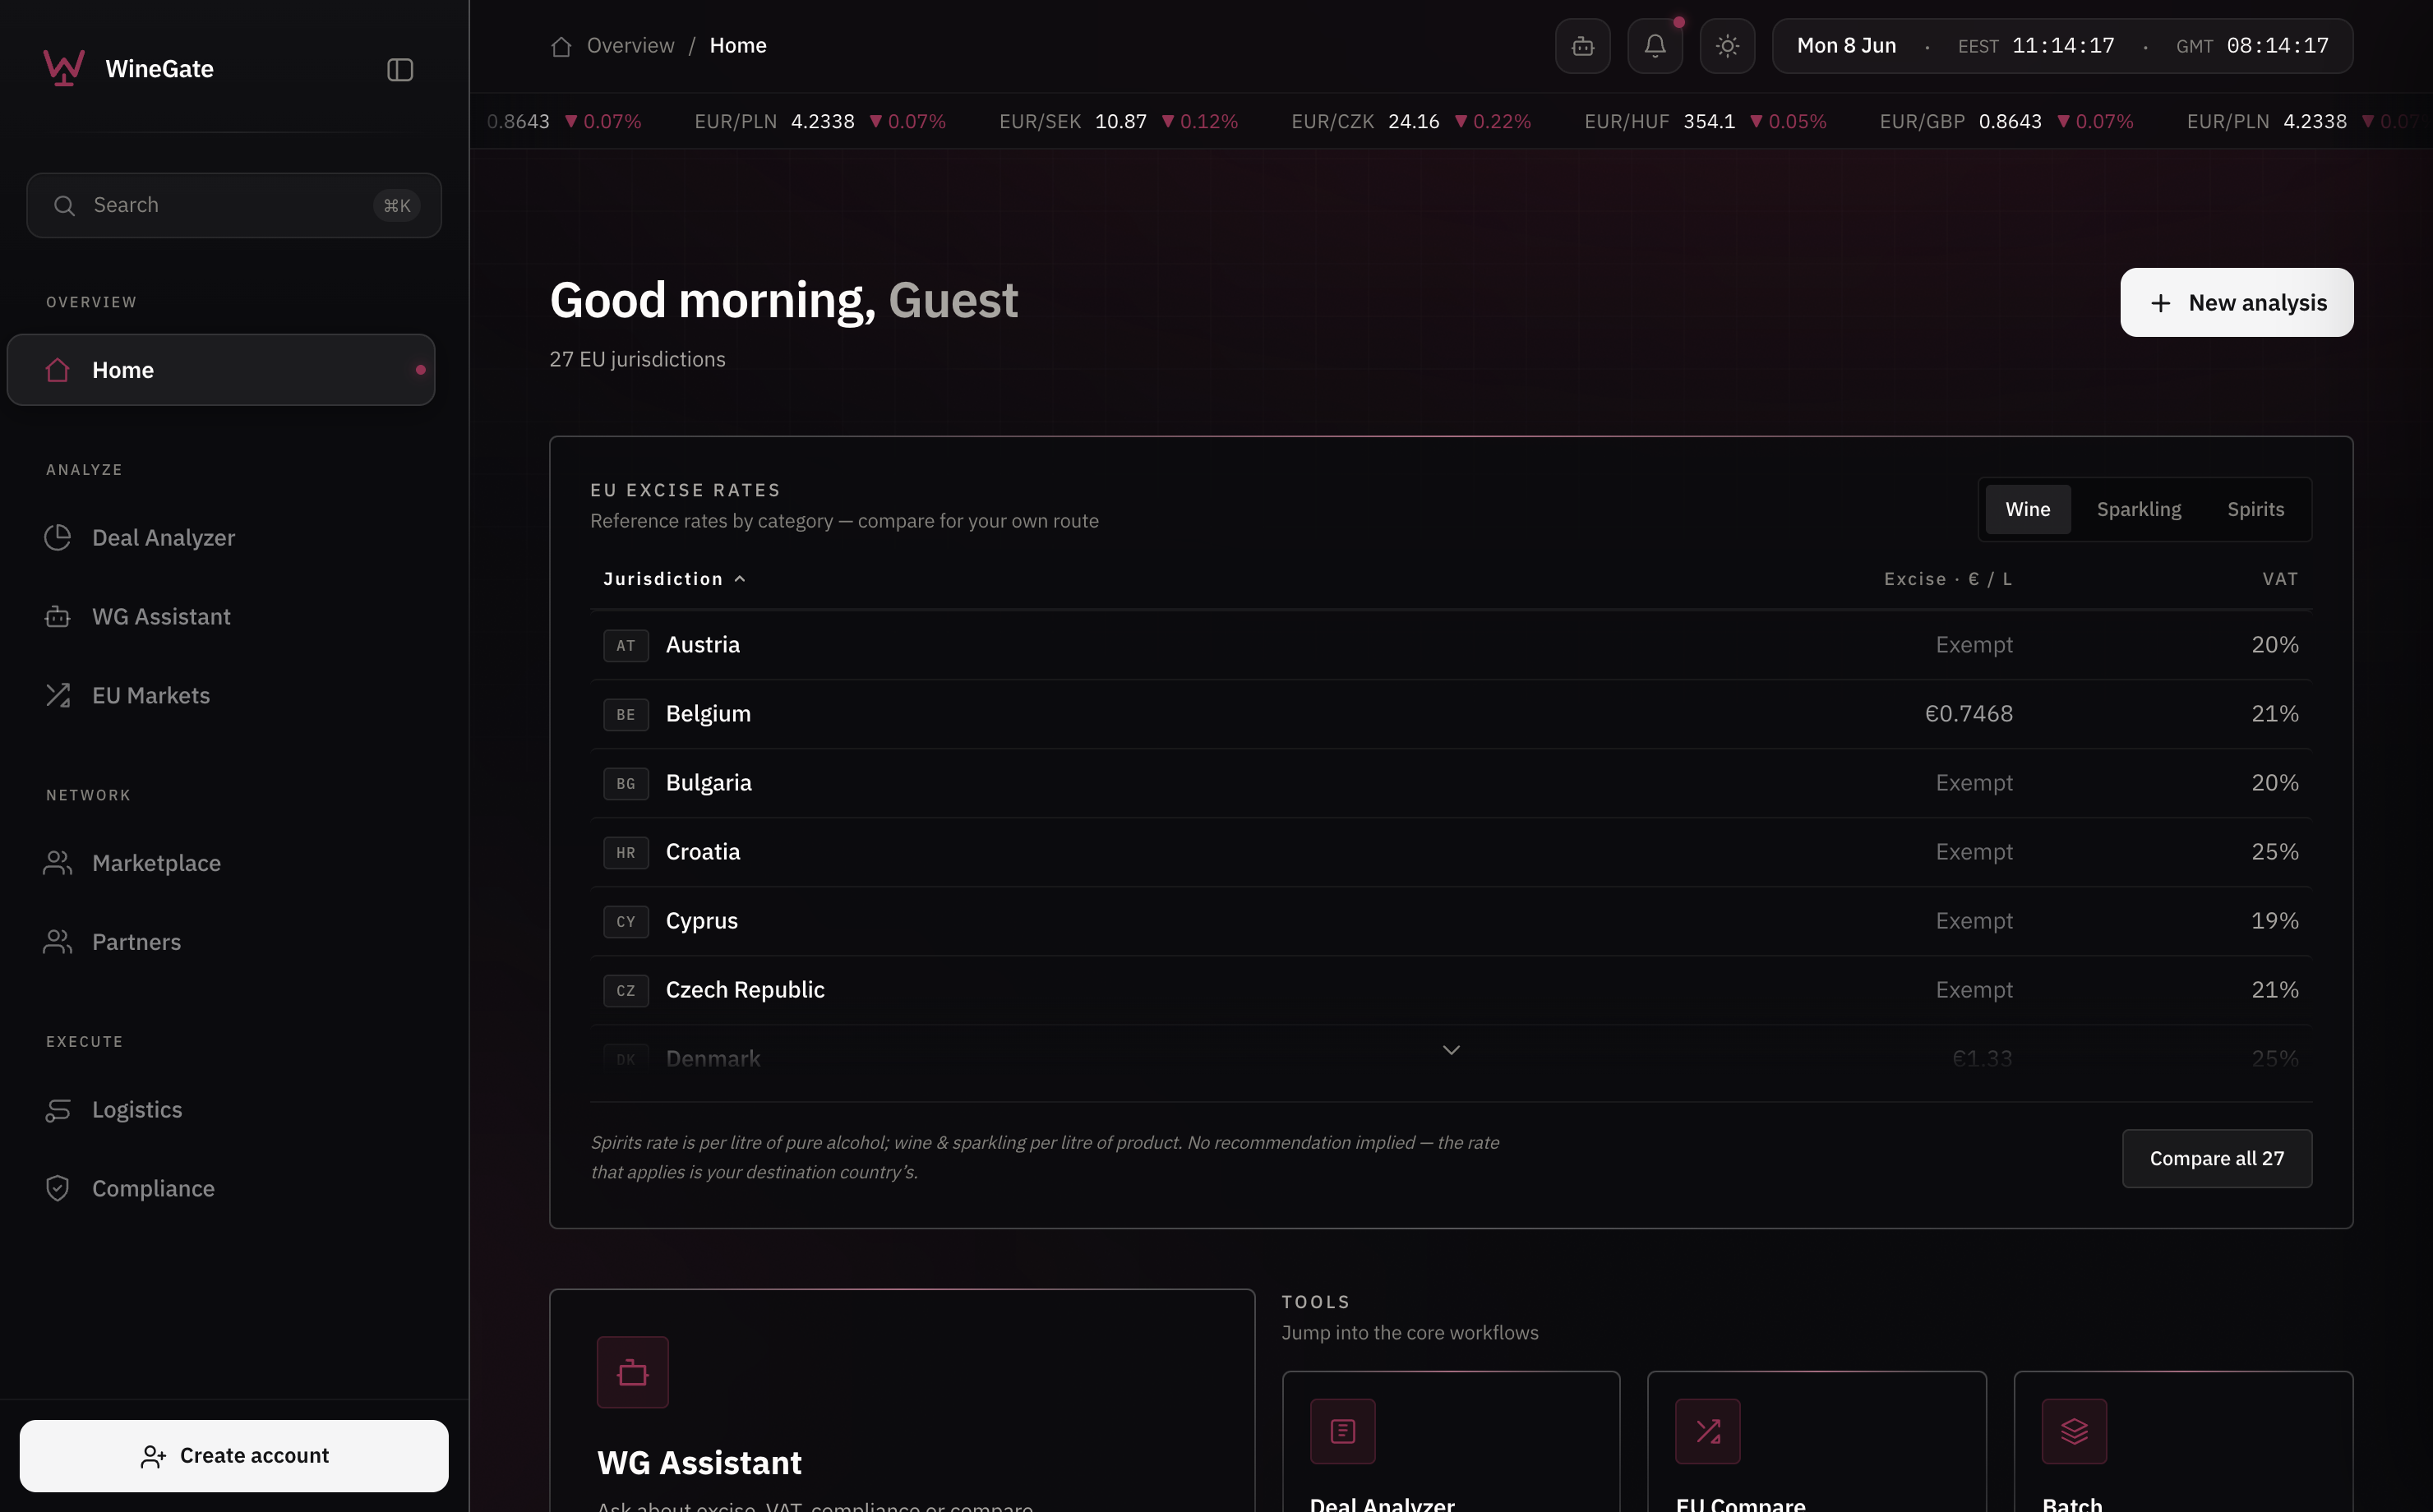The height and width of the screenshot is (1512, 2433).
Task: Click the Deal Analyzer pie chart icon
Action: (58, 537)
